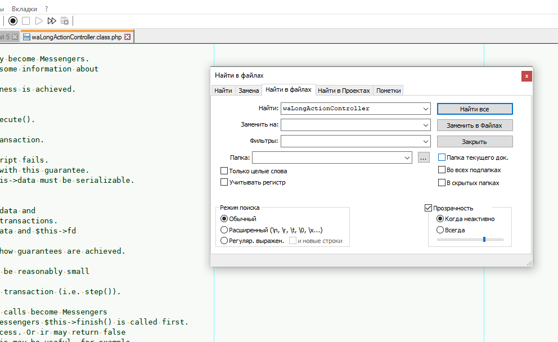This screenshot has width=558, height=342.
Task: Click the code line 'how guarantees are achieved.'
Action: [x=62, y=251]
